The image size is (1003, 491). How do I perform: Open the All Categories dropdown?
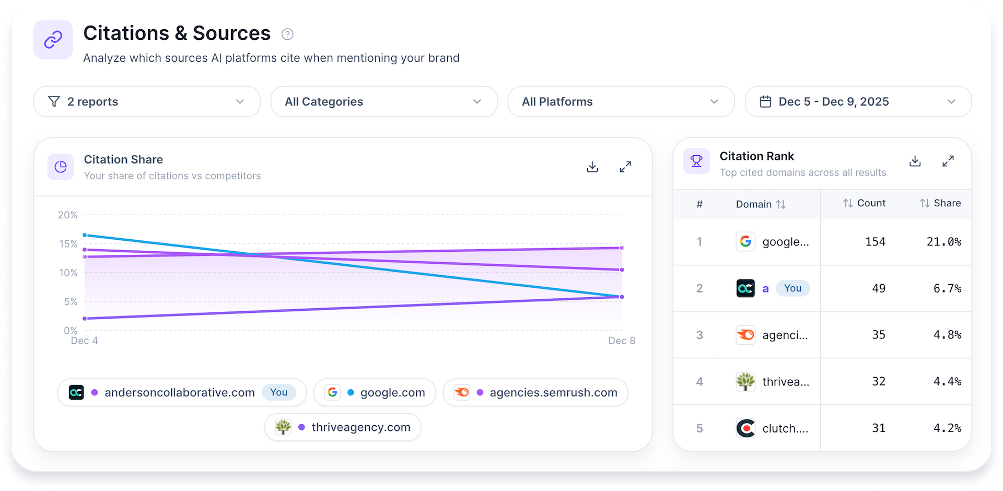point(383,102)
